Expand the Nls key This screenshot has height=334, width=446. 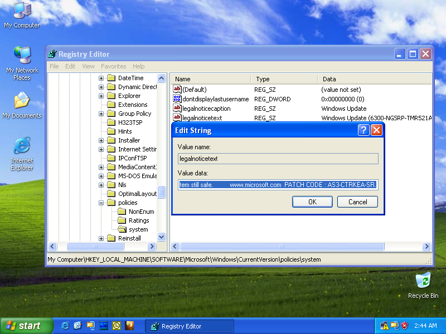click(101, 185)
